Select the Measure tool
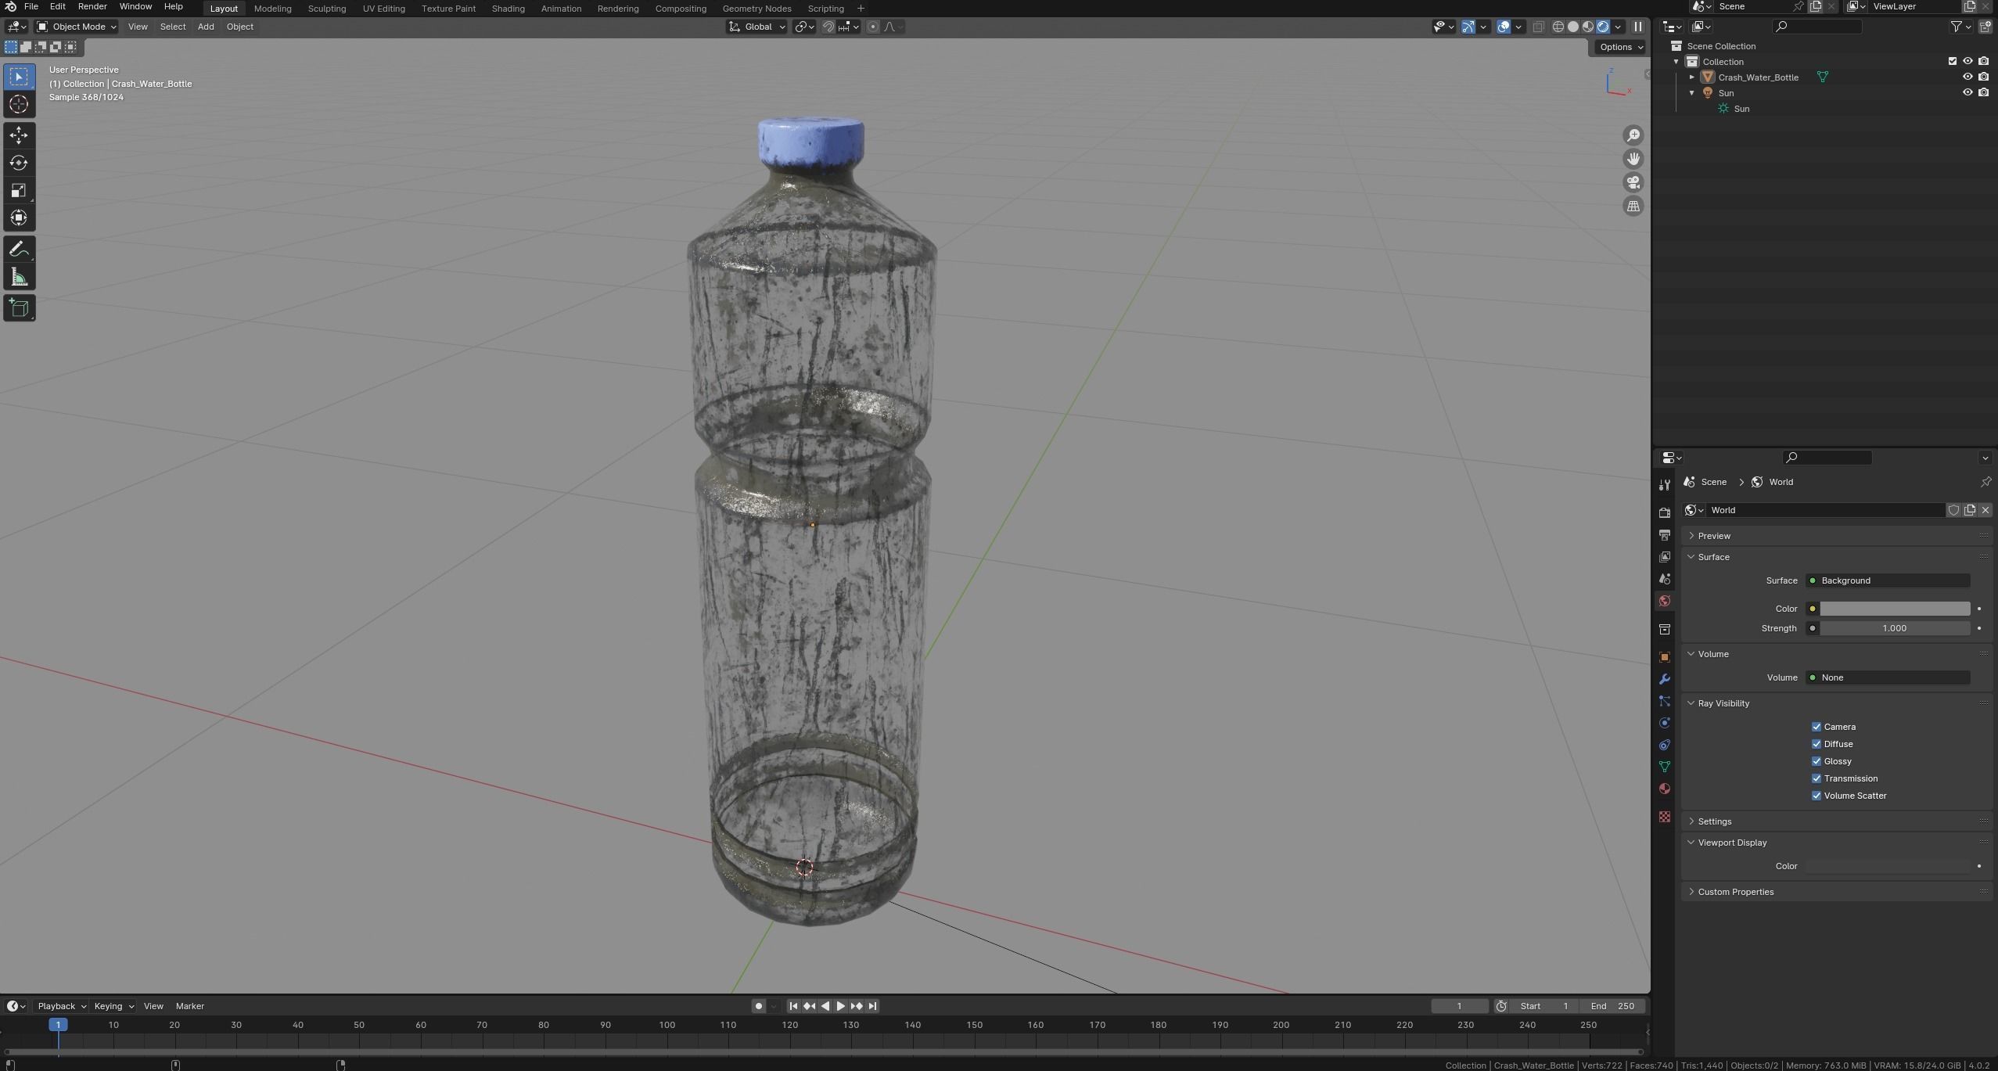The image size is (1998, 1071). click(x=19, y=277)
